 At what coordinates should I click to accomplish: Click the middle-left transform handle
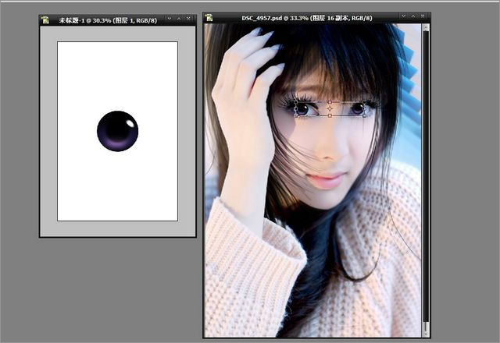(295, 109)
